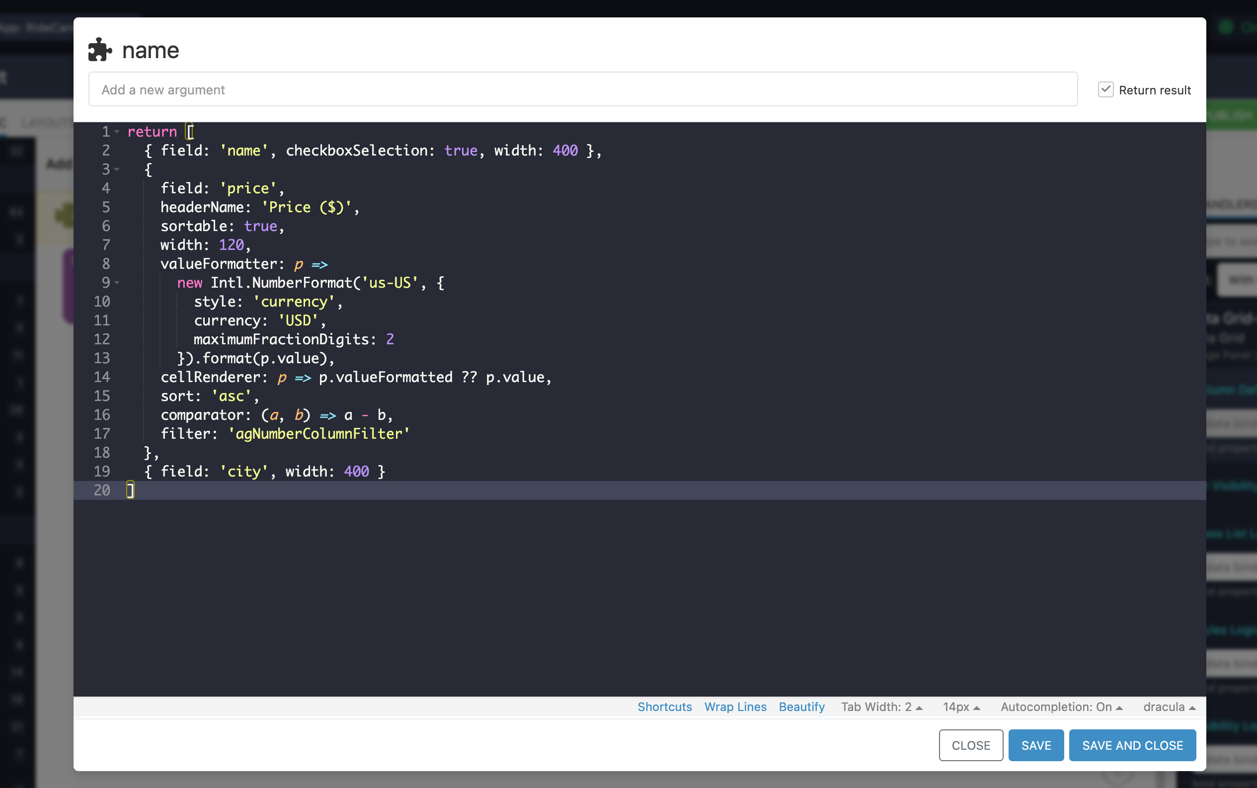This screenshot has width=1257, height=788.
Task: Toggle the Wrap Lines option
Action: point(735,707)
